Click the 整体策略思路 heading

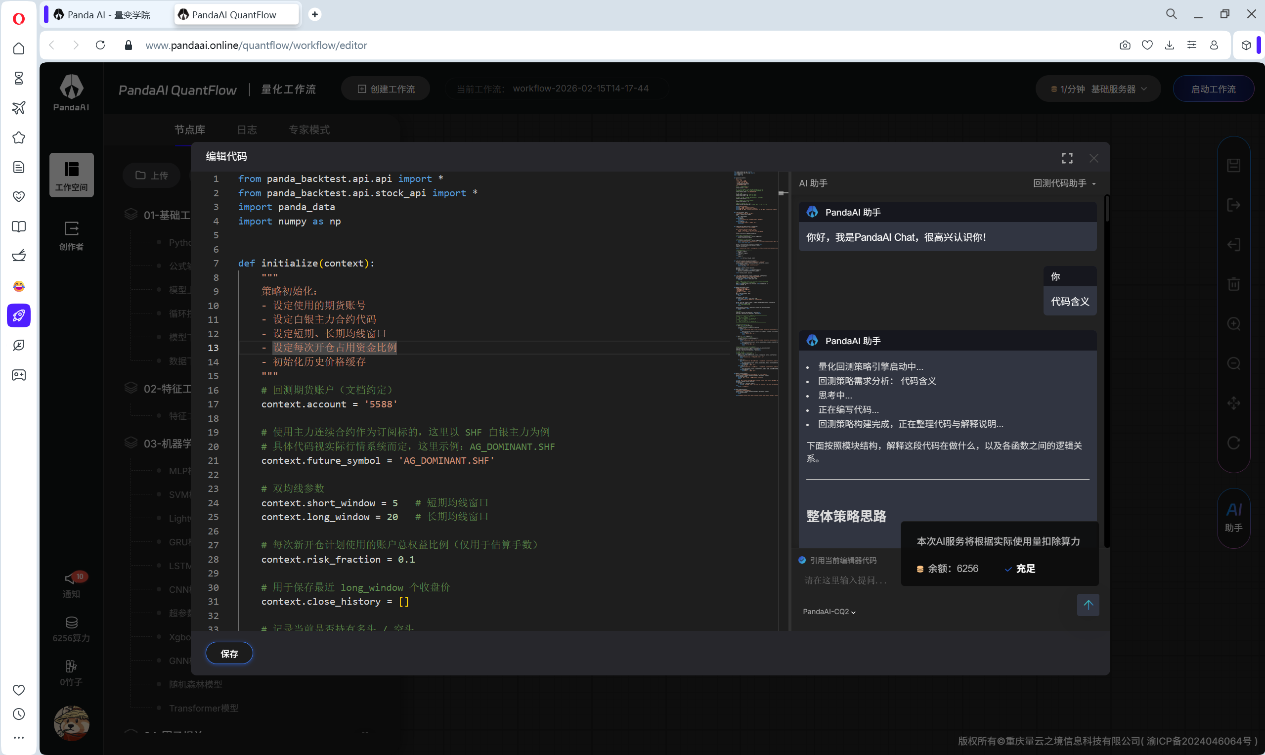pos(846,516)
